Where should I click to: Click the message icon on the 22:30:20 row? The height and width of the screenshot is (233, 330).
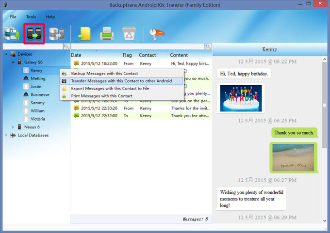click(76, 108)
